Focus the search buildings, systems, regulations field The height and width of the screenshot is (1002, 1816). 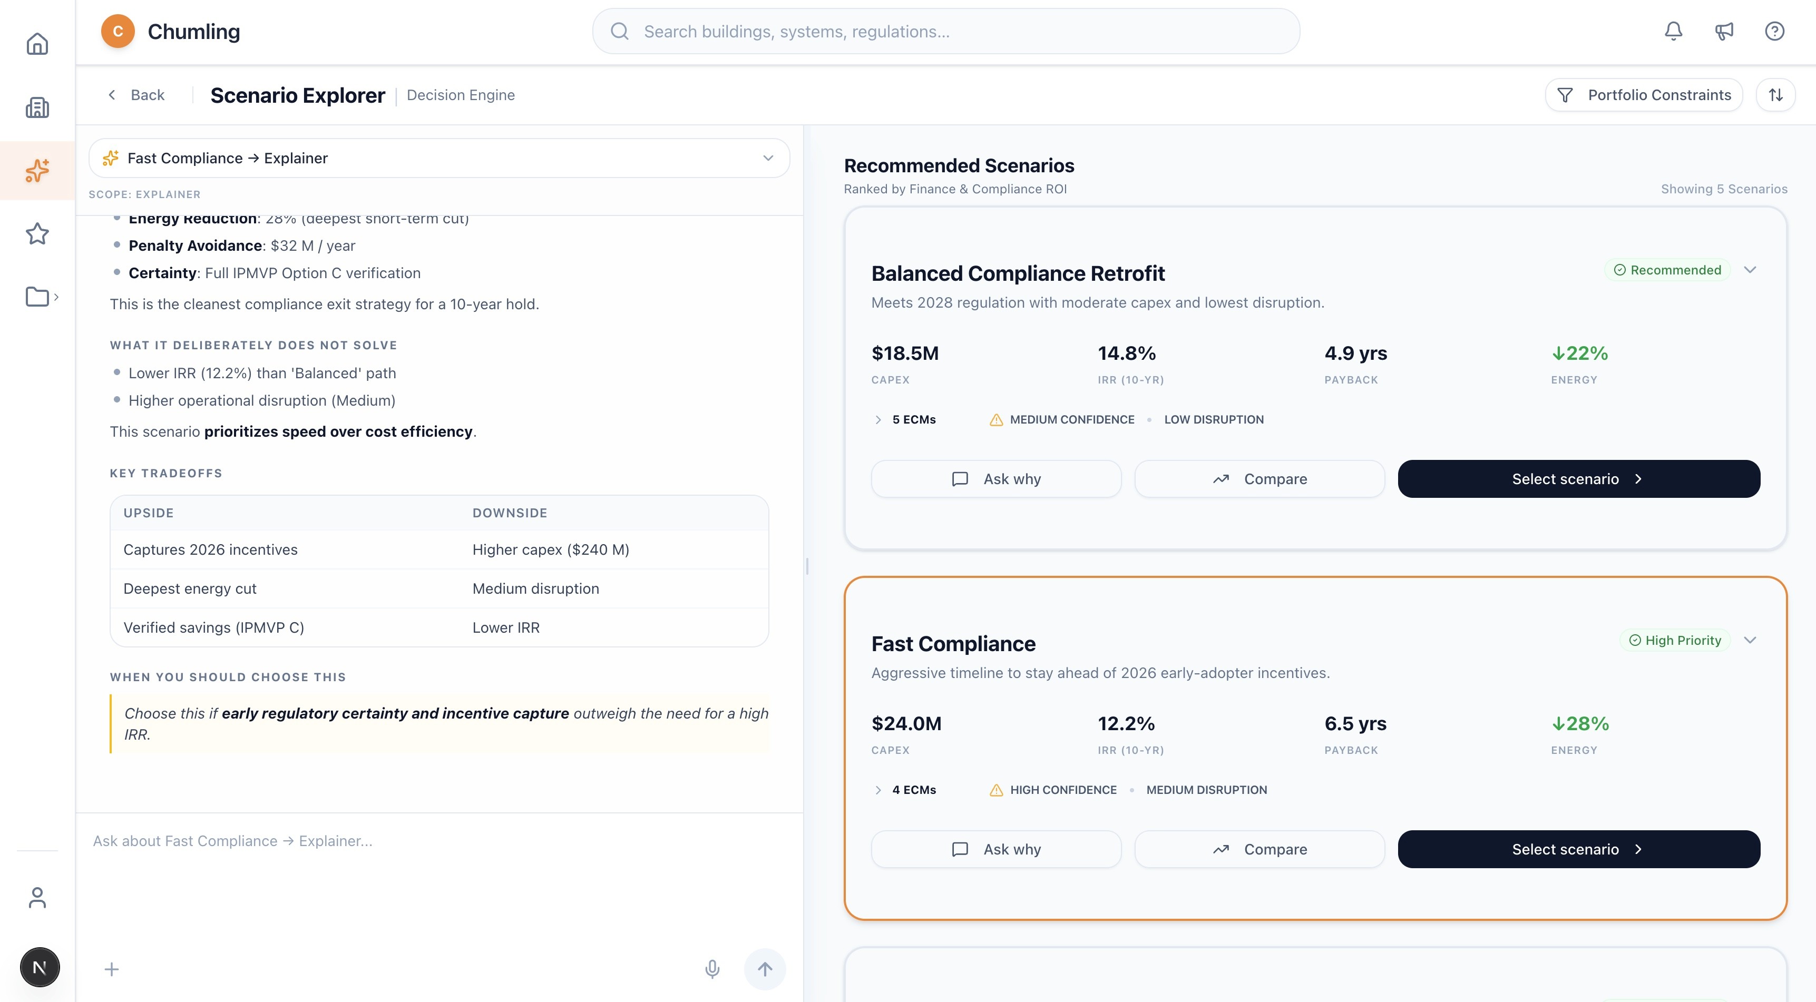945,32
